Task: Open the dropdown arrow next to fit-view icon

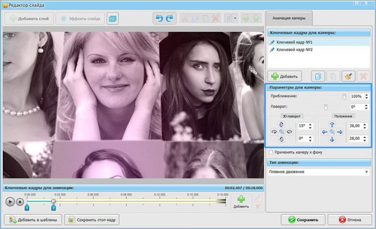Action: (x=235, y=18)
